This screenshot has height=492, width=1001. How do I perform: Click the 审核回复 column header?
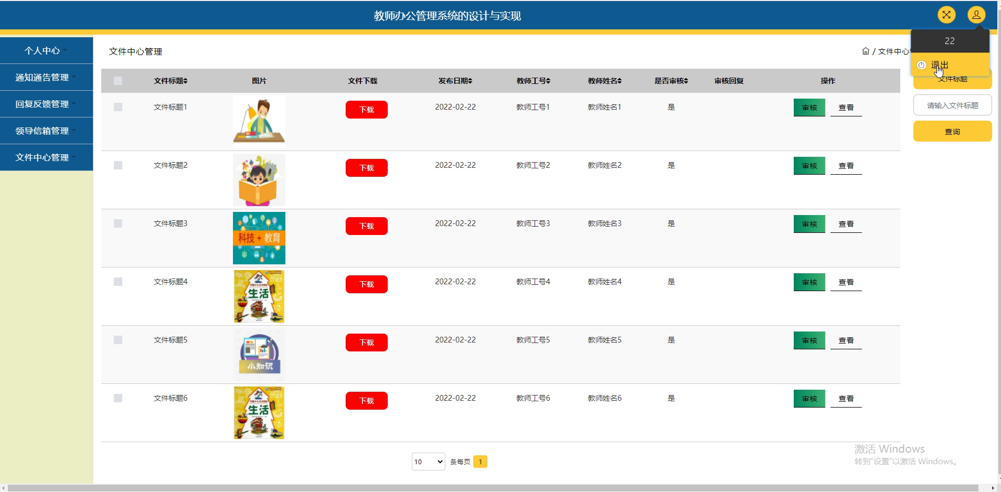click(x=729, y=81)
